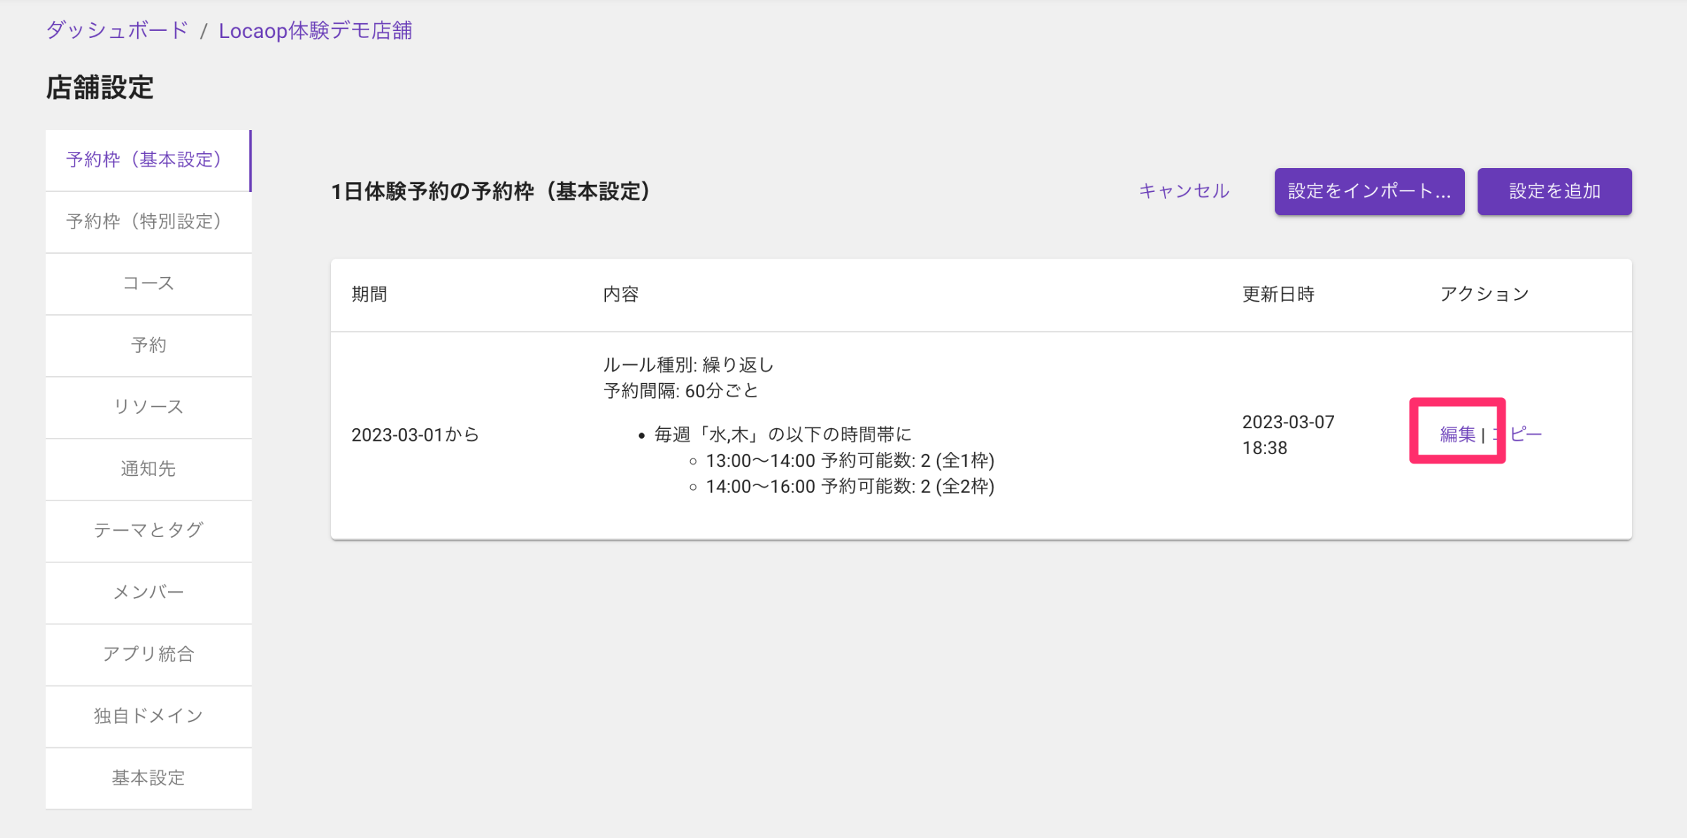Go to the リソース sidebar item
Screen dimensions: 1687x838
coord(148,407)
